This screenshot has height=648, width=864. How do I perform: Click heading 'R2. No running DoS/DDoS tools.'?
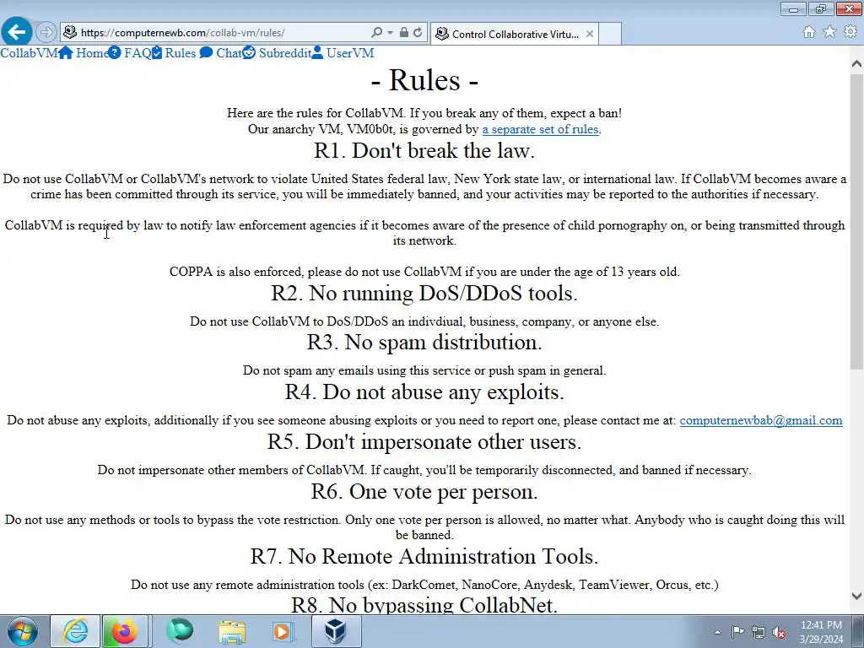(424, 293)
